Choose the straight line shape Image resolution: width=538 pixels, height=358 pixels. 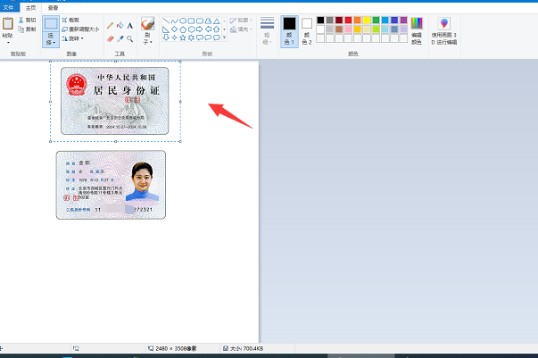166,21
